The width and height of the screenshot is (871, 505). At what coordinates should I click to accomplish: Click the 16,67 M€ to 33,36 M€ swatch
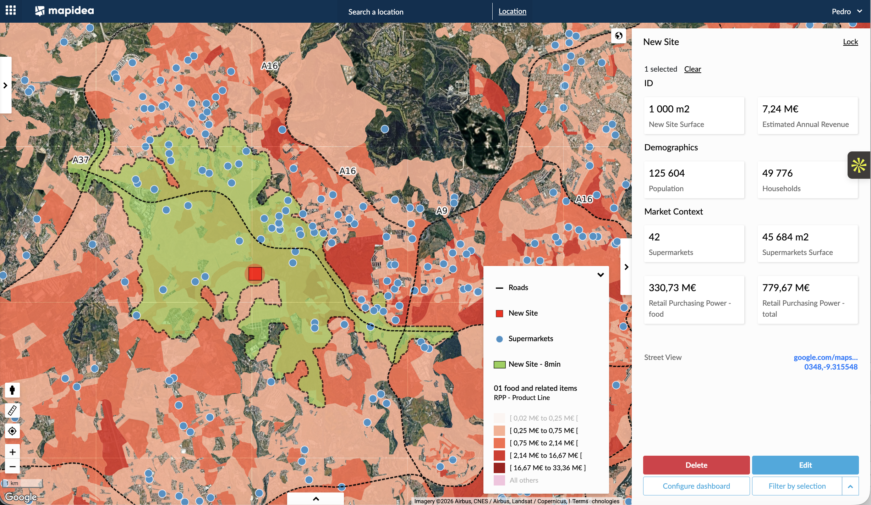[x=499, y=468]
